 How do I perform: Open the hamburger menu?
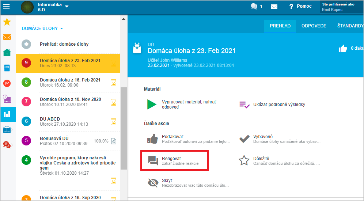[x=7, y=6]
